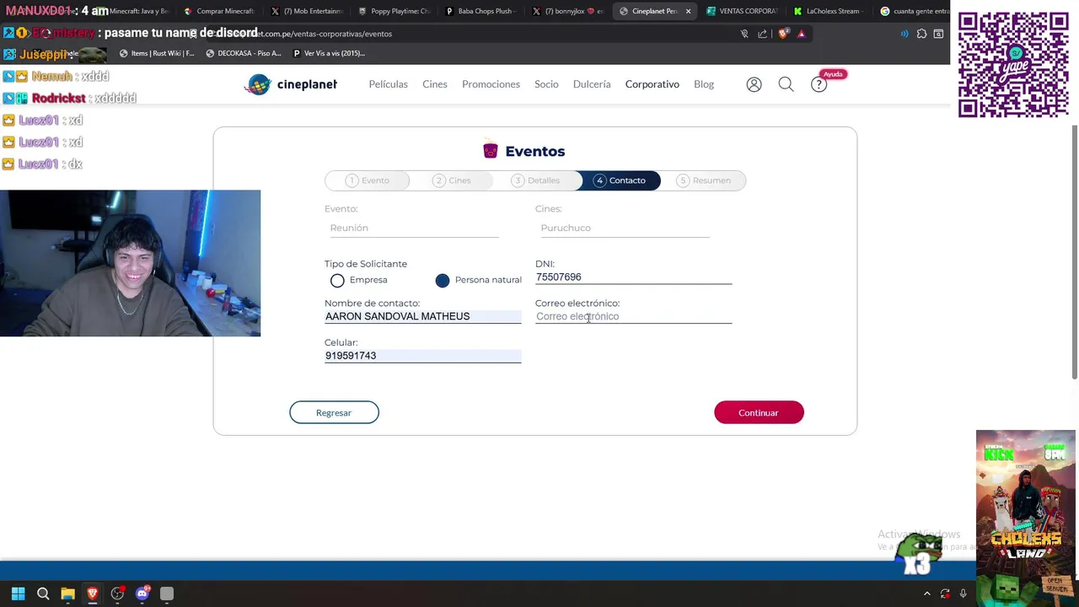Open the site search magnifier
The height and width of the screenshot is (607, 1079).
pos(786,84)
